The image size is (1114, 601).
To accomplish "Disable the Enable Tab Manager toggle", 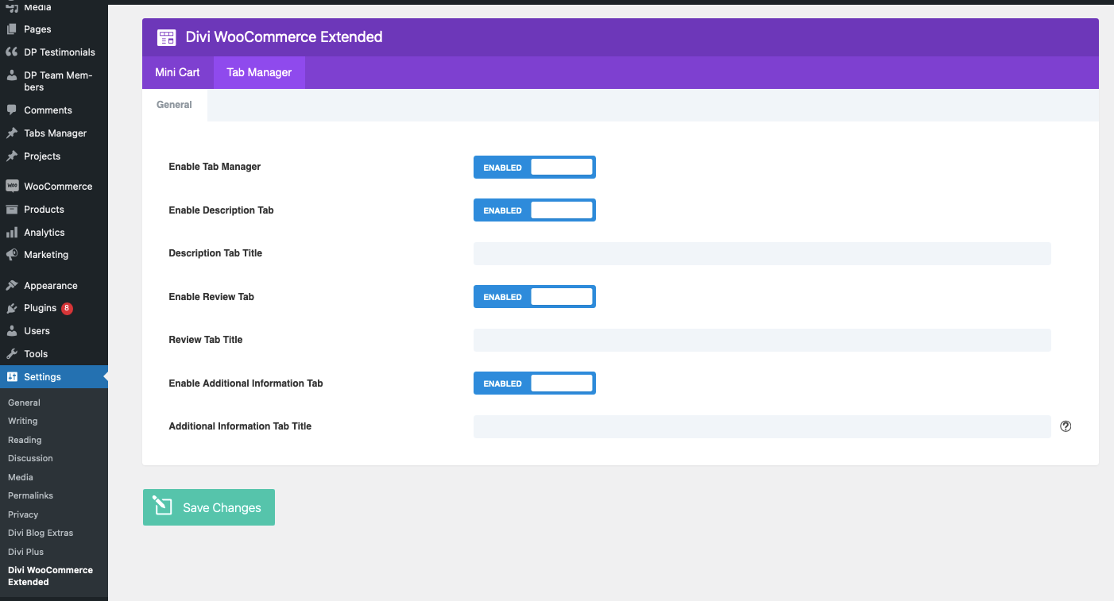I will [534, 167].
